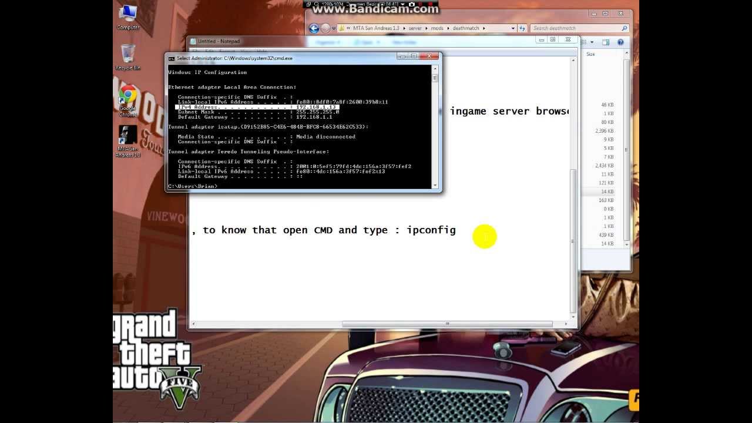Sort by the Size column header
This screenshot has width=752, height=423.
[x=590, y=54]
